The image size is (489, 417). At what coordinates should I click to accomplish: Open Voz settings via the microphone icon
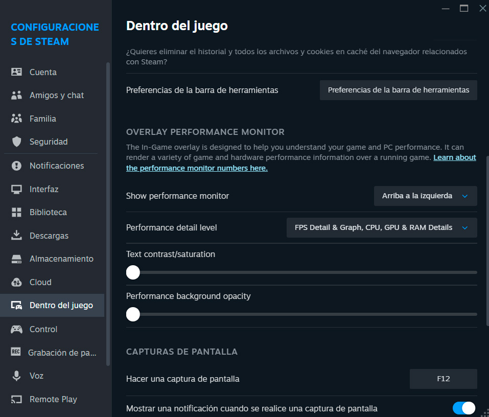(16, 376)
